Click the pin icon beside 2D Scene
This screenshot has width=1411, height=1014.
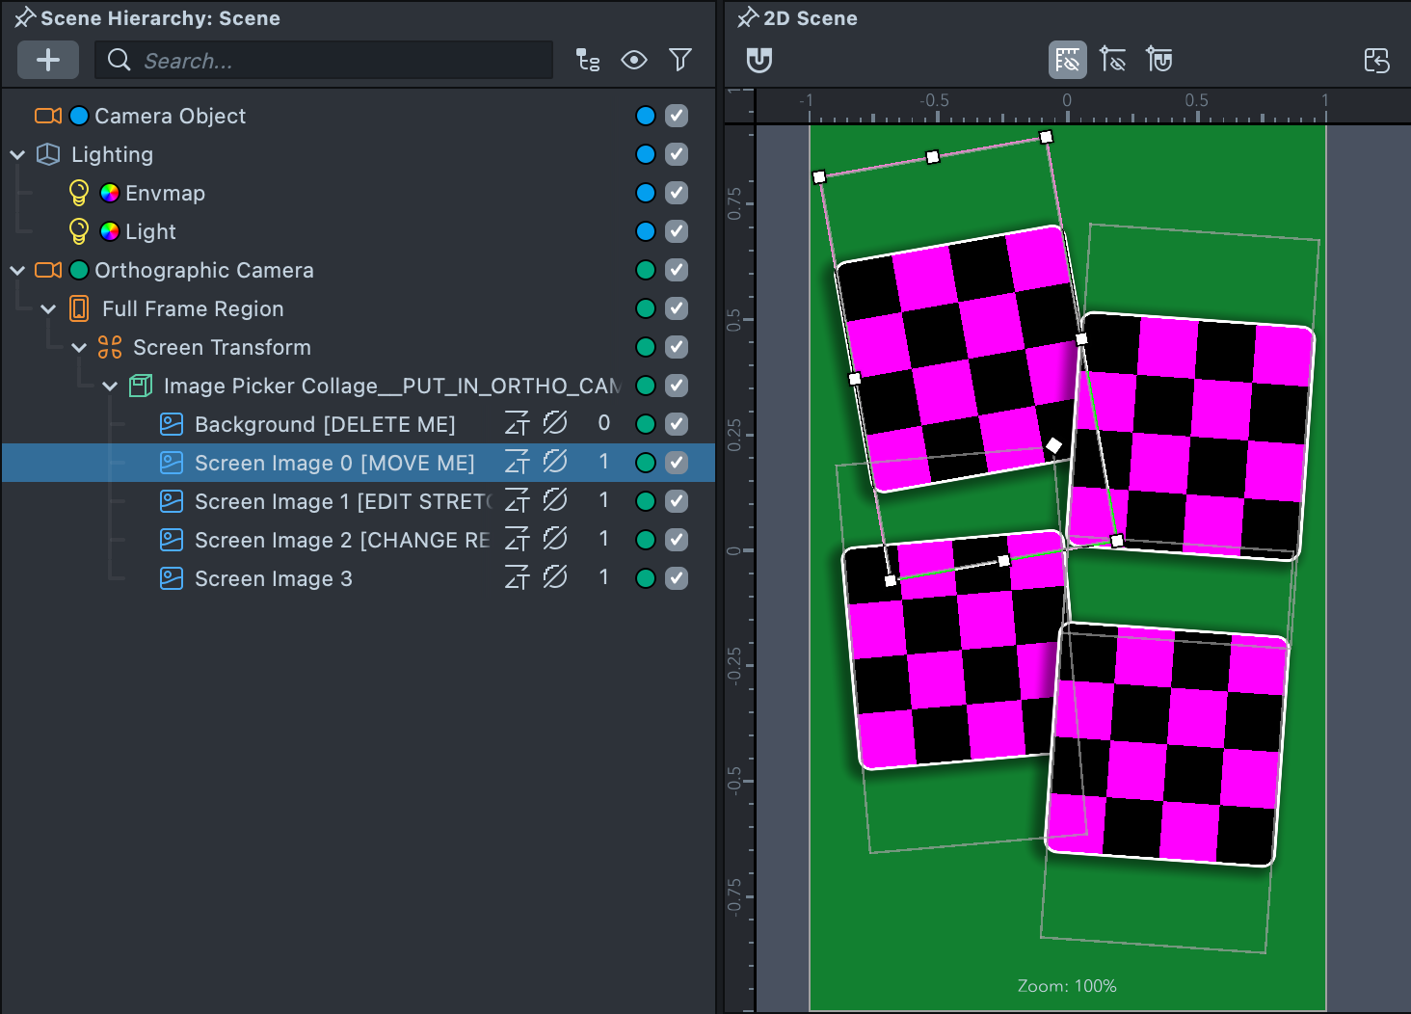point(748,18)
